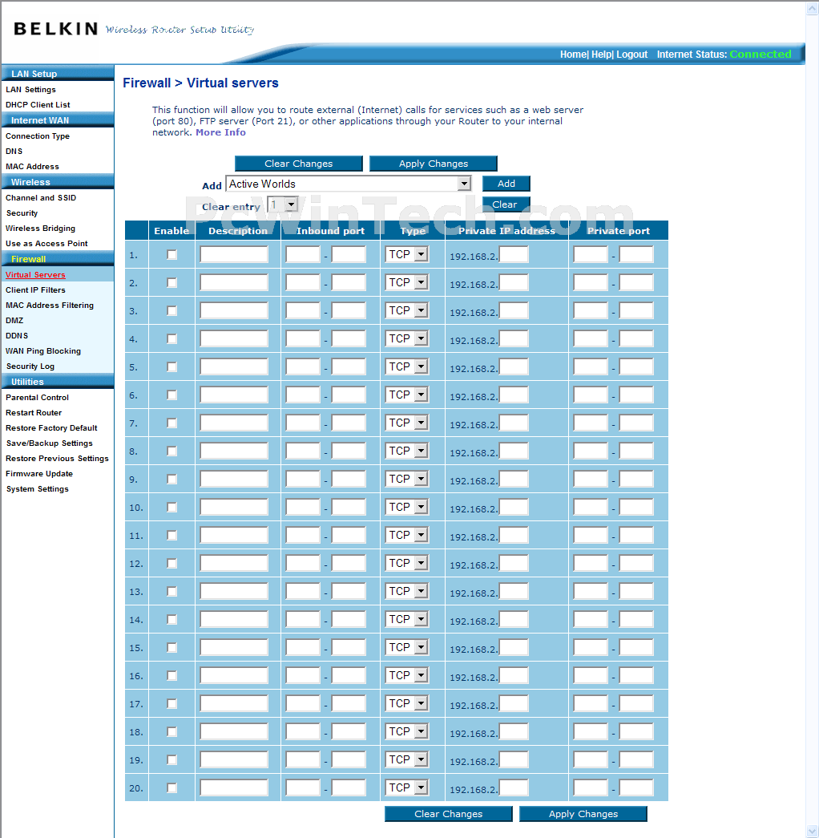The width and height of the screenshot is (819, 838).
Task: Expand row 14 Type dropdown
Action: pyautogui.click(x=406, y=619)
